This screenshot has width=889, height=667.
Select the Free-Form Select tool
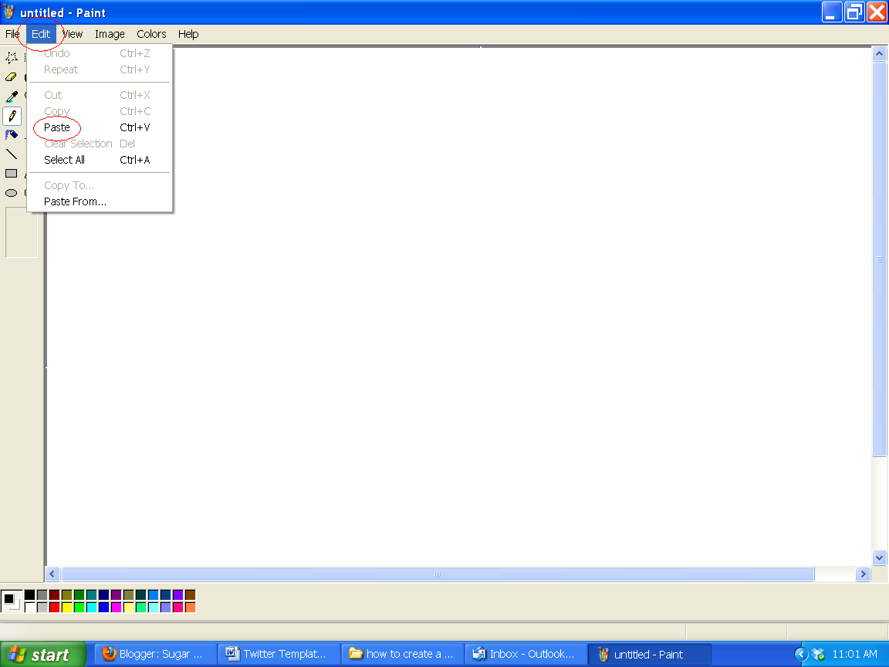11,57
